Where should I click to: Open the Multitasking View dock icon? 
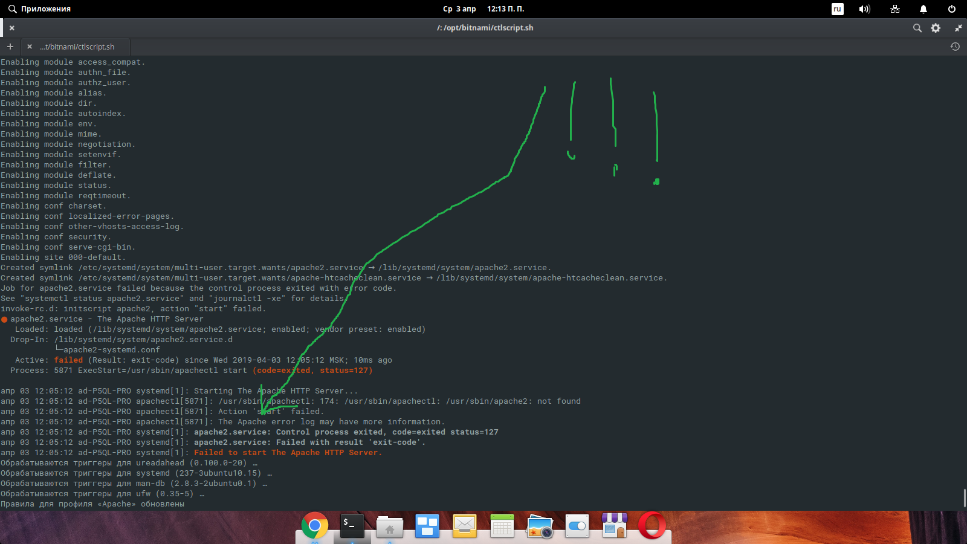point(427,526)
